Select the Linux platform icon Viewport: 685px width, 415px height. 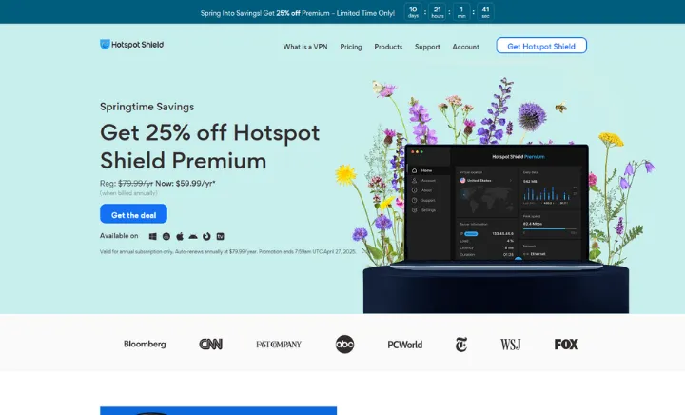(x=166, y=236)
